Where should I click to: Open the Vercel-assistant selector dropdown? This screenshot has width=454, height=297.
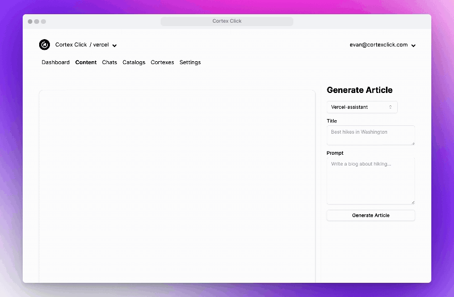(362, 107)
